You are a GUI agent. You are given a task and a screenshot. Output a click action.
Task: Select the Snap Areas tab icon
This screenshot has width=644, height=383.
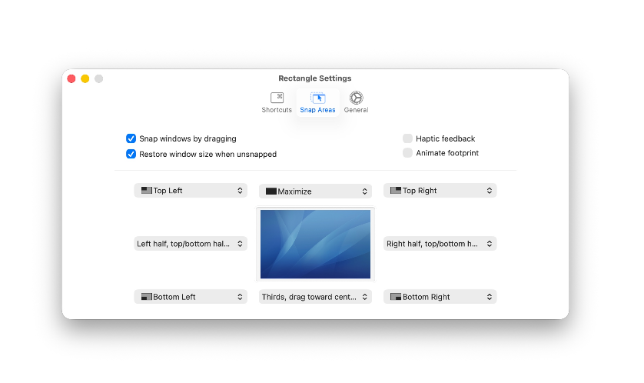tap(317, 98)
